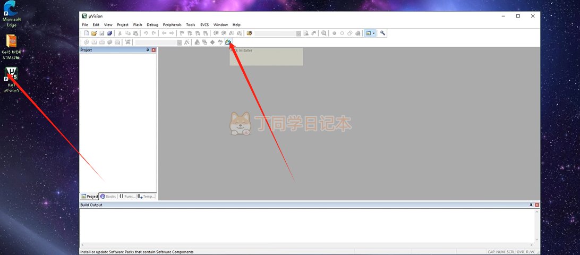Click the Cut scissors icon

(120, 33)
